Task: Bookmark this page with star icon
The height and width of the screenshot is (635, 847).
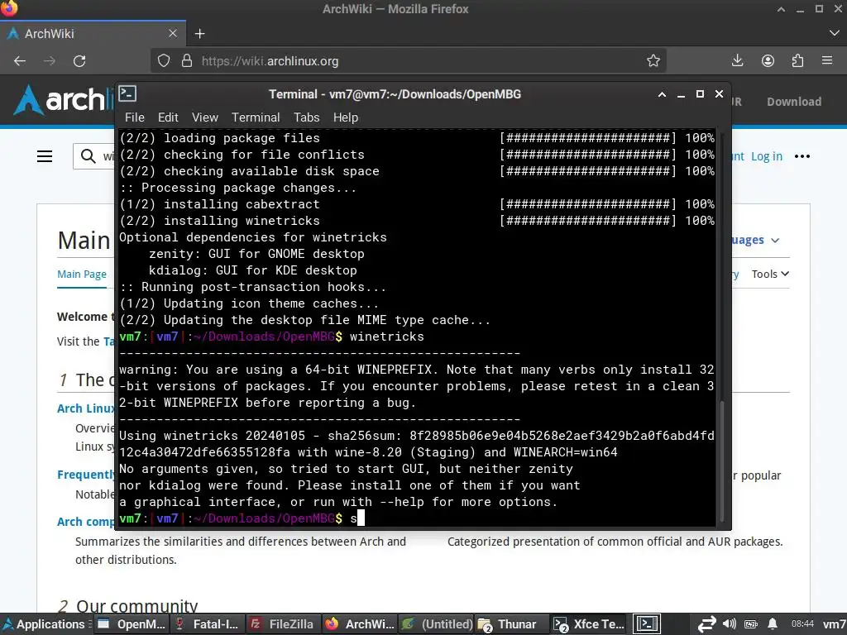Action: click(653, 60)
